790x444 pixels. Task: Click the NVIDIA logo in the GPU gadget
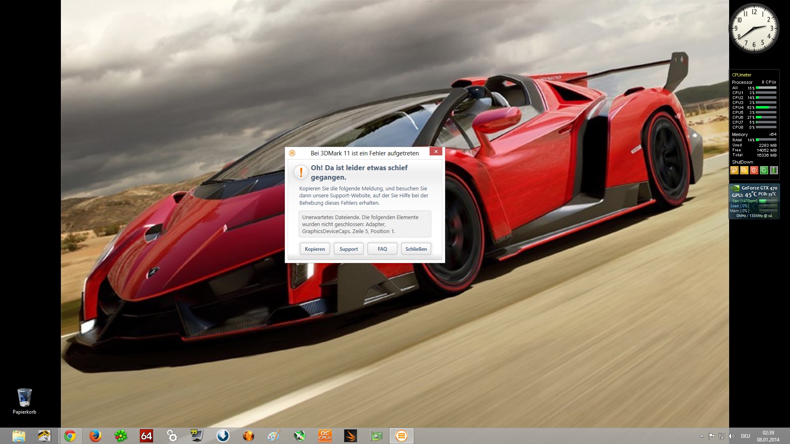[735, 188]
